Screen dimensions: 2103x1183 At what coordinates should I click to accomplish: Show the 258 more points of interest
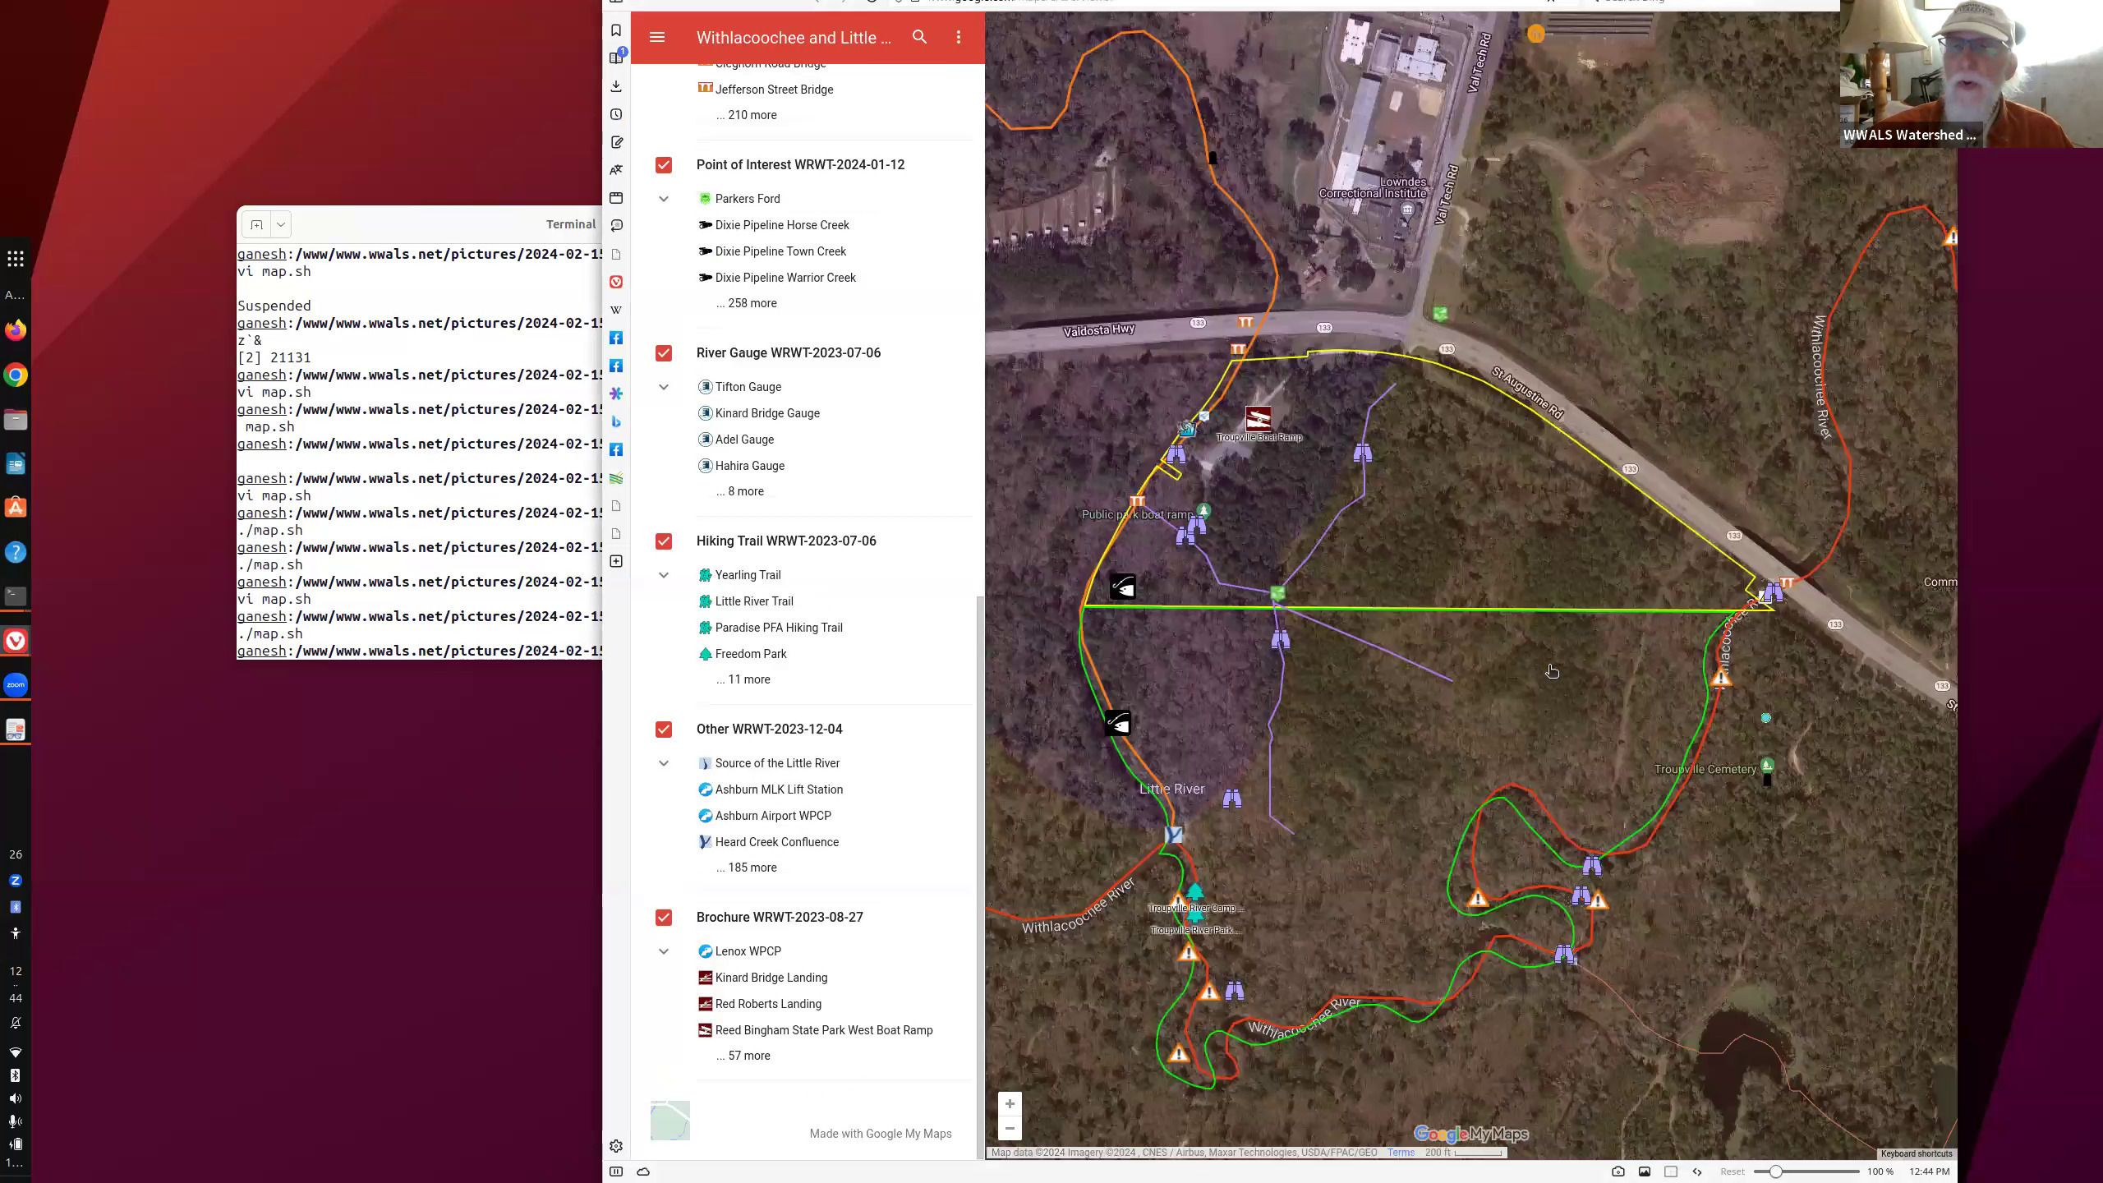746,303
